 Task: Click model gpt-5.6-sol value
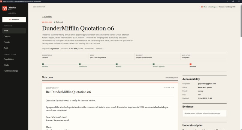coord(98,57)
